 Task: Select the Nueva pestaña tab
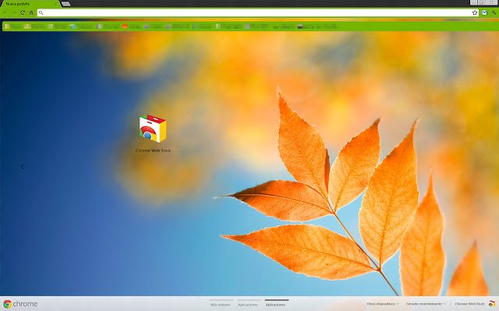[x=29, y=4]
